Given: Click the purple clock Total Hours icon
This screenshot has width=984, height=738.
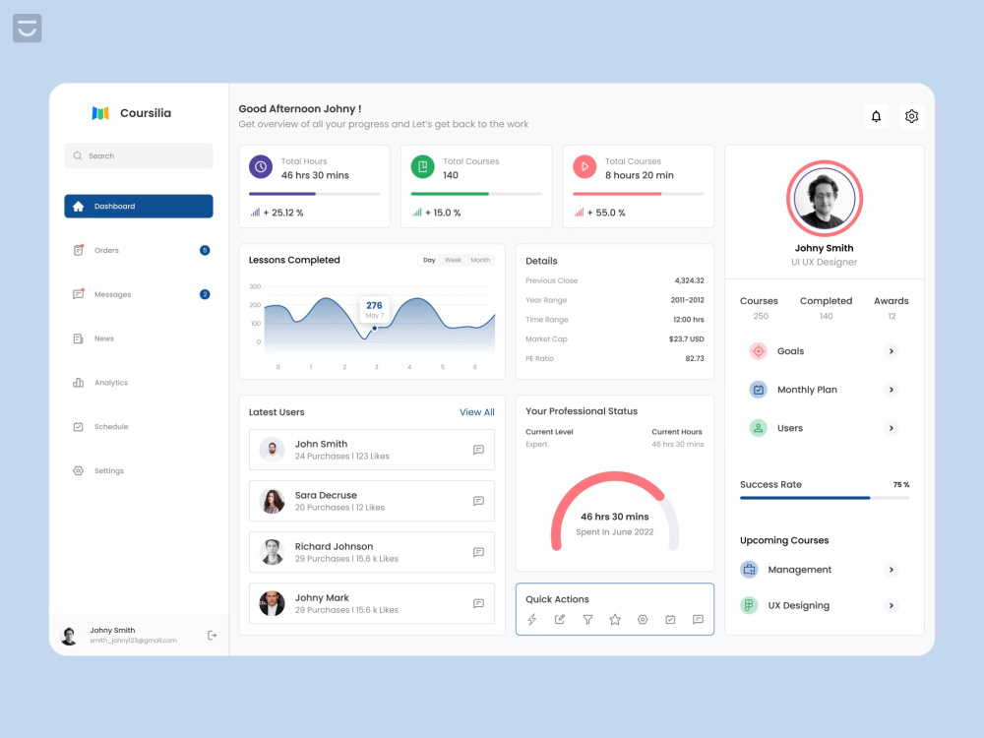Looking at the screenshot, I should [x=261, y=167].
